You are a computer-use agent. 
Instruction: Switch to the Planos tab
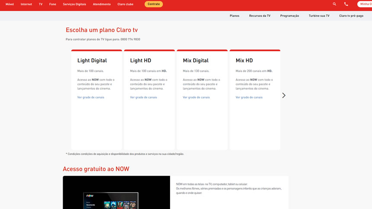pos(234,16)
